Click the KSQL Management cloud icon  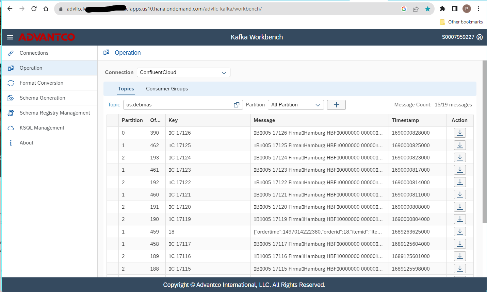11,127
